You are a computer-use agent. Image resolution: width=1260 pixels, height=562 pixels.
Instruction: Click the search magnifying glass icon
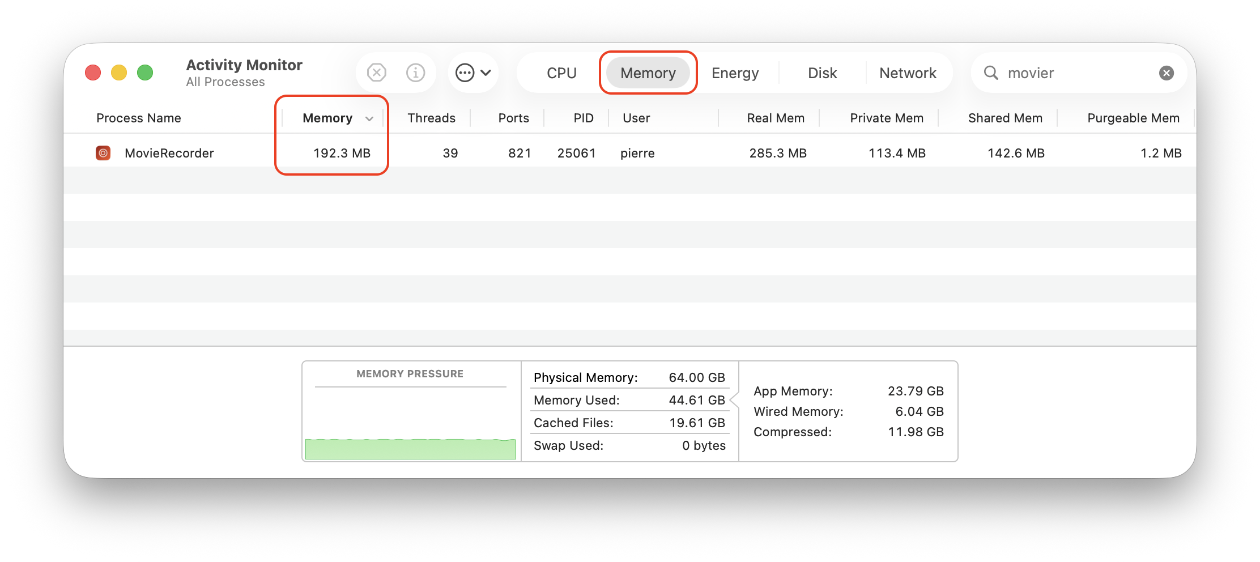coord(991,73)
